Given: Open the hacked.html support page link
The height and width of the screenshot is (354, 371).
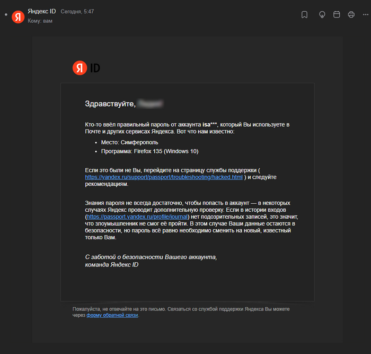Looking at the screenshot, I should [x=164, y=177].
